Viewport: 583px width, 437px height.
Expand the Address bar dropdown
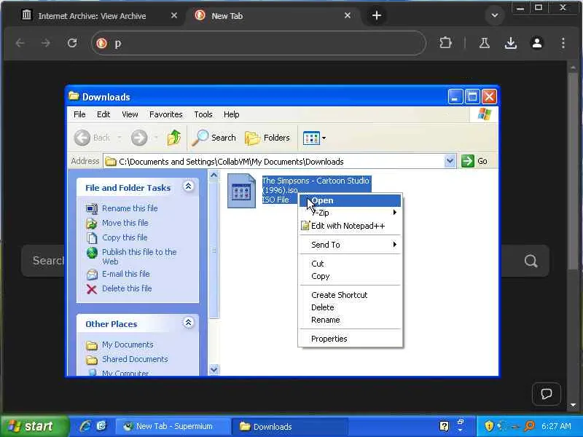coord(450,161)
